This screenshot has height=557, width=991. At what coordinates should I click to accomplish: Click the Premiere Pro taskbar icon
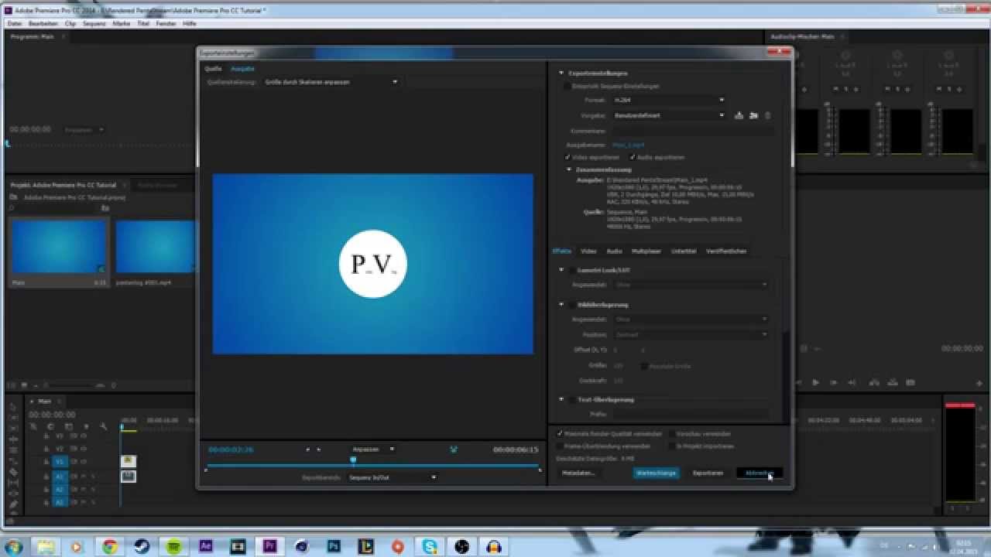coord(269,546)
